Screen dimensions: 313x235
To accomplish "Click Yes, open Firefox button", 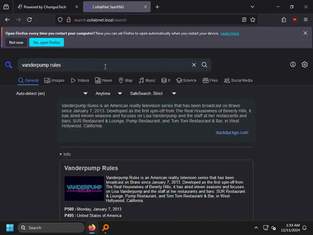I will tap(46, 42).
